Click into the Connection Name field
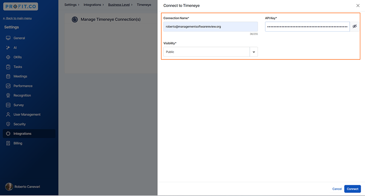This screenshot has width=365, height=196. click(211, 26)
